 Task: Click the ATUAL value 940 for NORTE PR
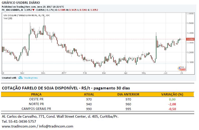tap(89, 104)
